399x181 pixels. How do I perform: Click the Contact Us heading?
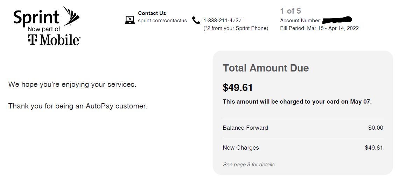(152, 13)
